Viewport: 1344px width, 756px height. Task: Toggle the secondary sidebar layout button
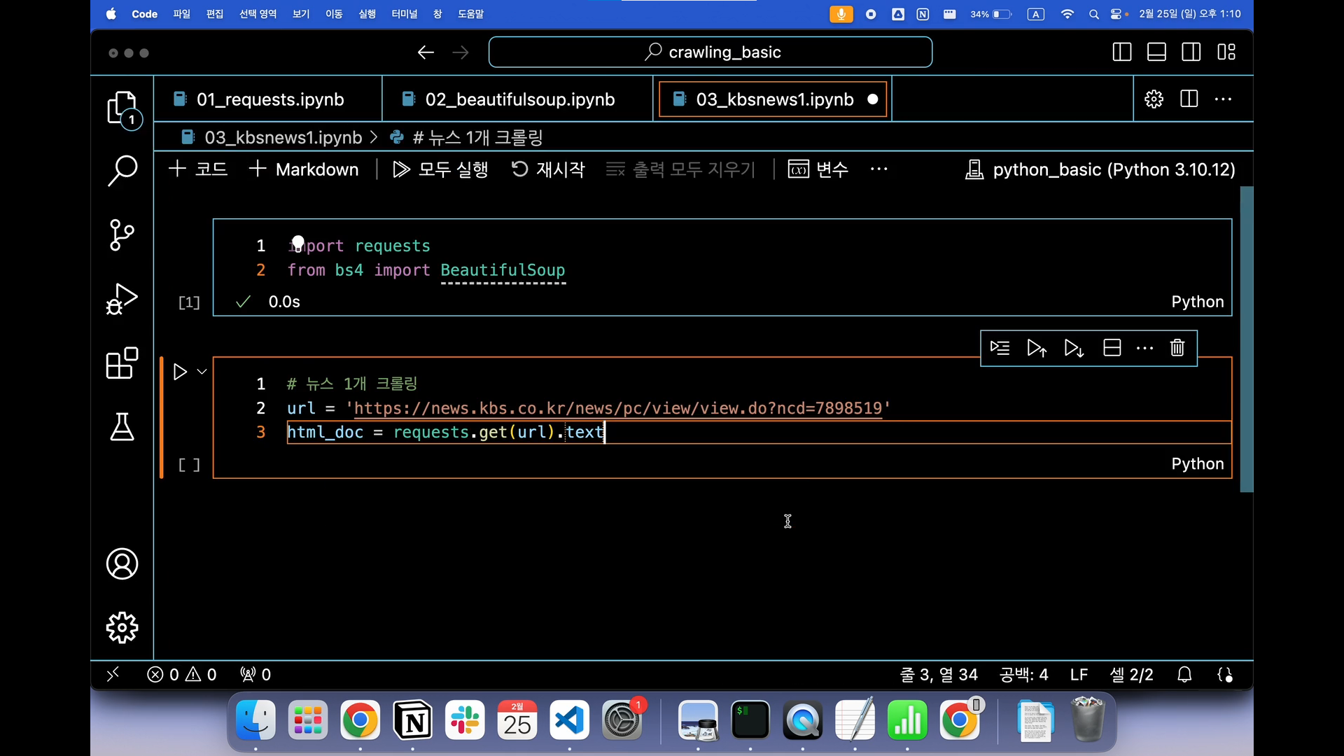(x=1191, y=52)
